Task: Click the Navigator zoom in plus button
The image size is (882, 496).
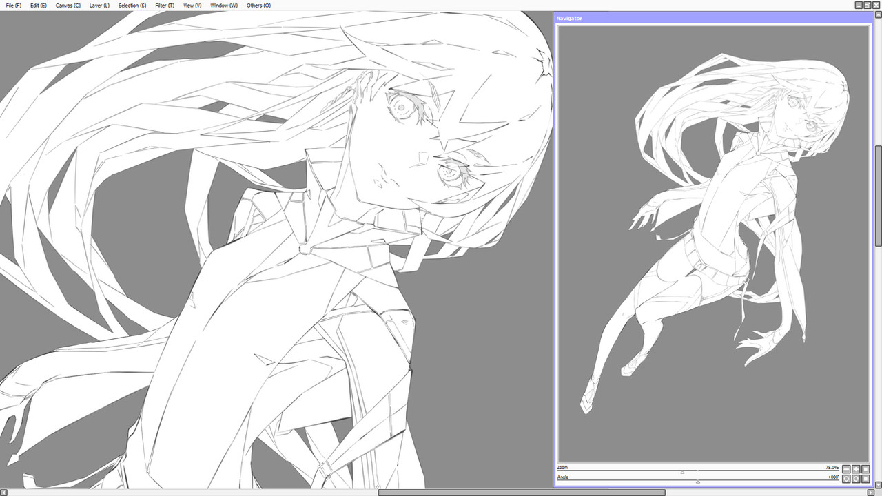Action: [x=856, y=469]
